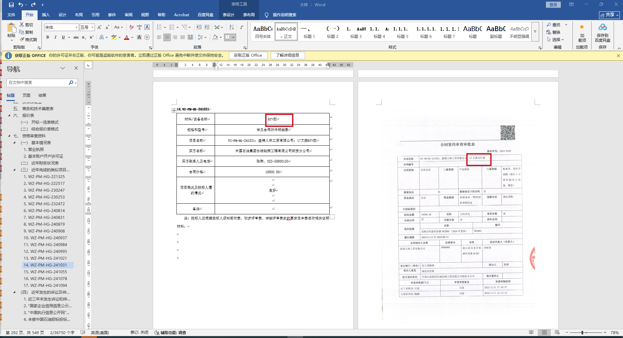The width and height of the screenshot is (623, 338).
Task: Redo the last undone action
Action: coord(33,5)
